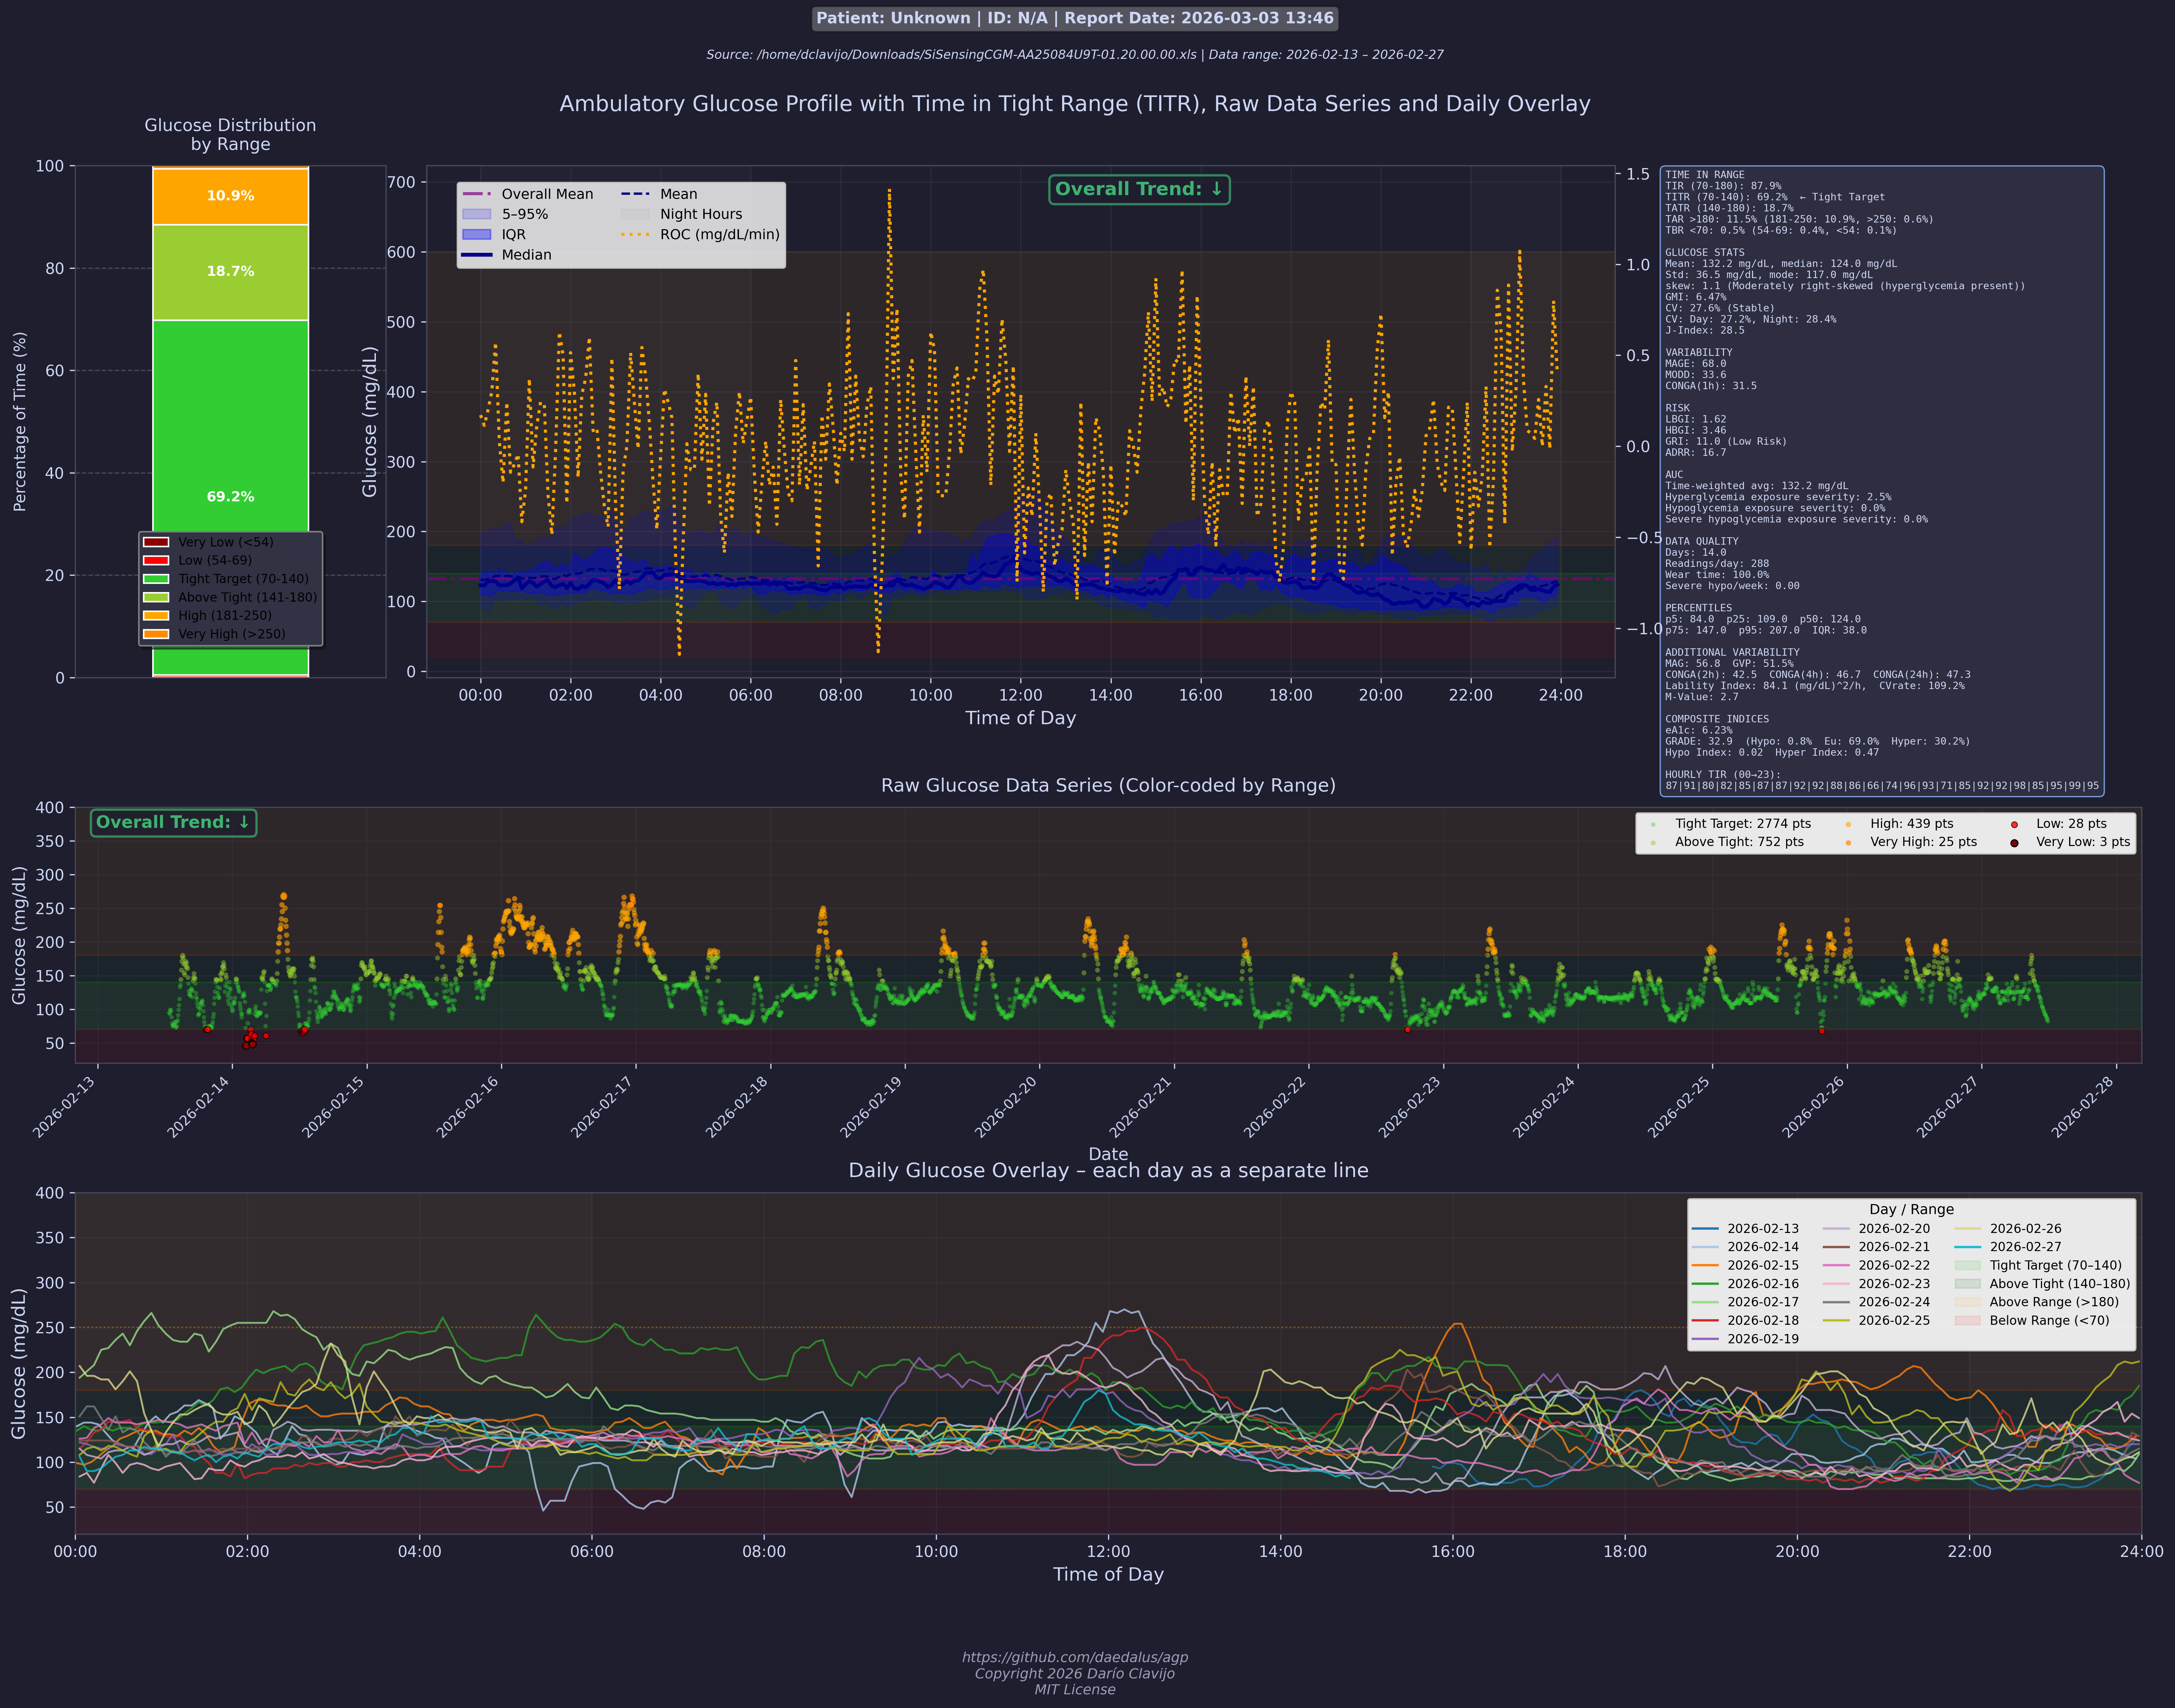Click the Very Low (<54) legend swatch
2175x1708 pixels.
[156, 542]
